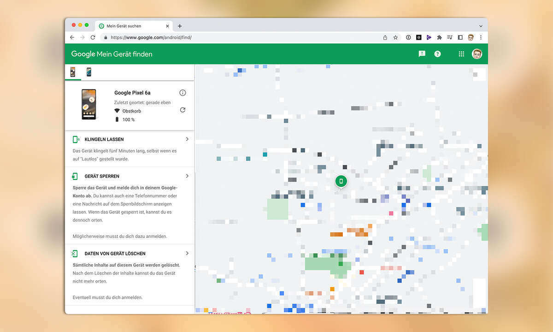Select the first device tab thumbnail

[x=73, y=72]
